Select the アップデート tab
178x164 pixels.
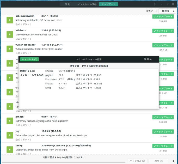(108, 4)
